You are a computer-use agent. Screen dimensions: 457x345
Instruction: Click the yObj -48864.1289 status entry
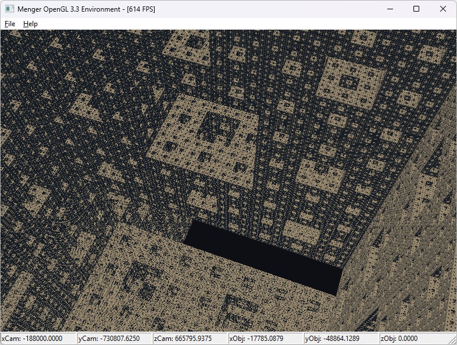(341, 339)
